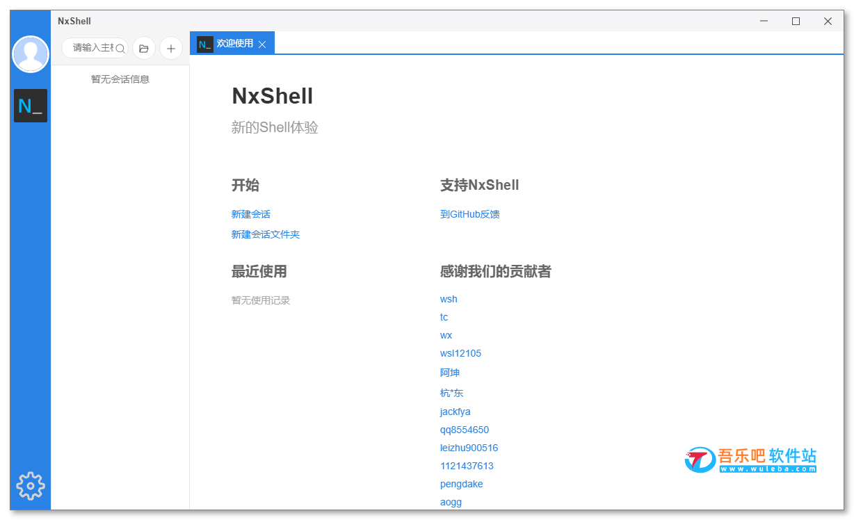854x520 pixels.
Task: Add a new session with plus button
Action: tap(171, 48)
